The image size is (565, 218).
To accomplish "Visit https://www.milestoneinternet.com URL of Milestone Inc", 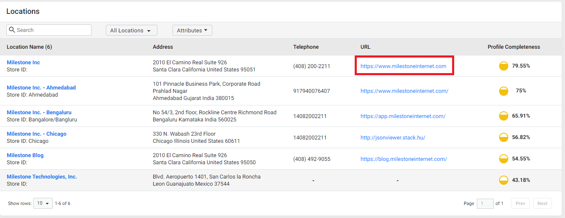I will (403, 66).
